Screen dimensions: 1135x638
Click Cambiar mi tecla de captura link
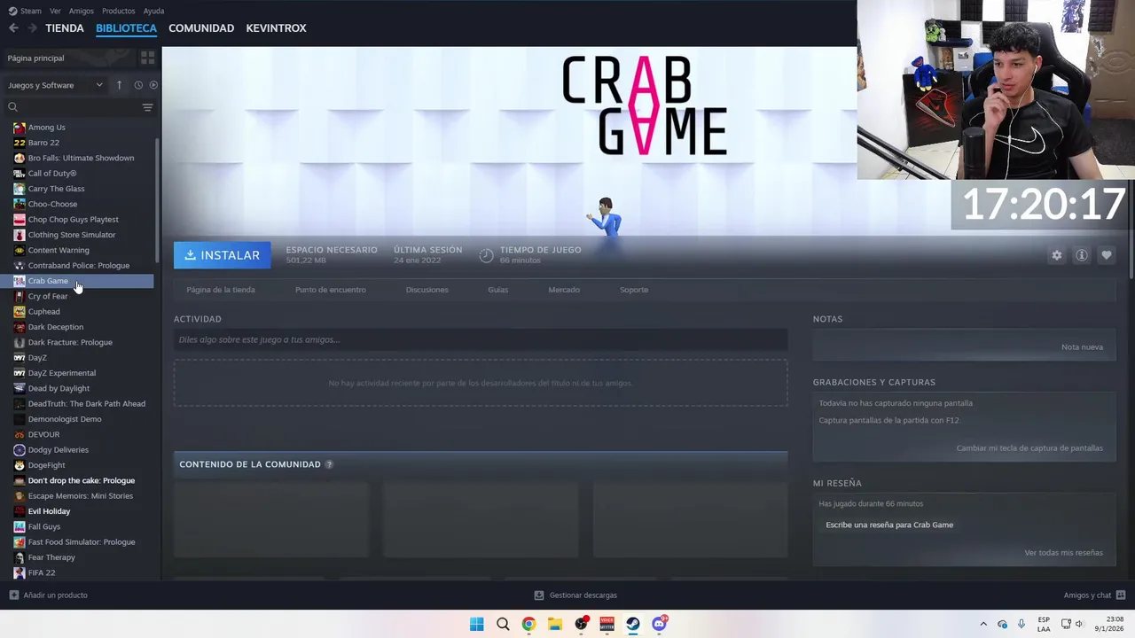[1029, 448]
